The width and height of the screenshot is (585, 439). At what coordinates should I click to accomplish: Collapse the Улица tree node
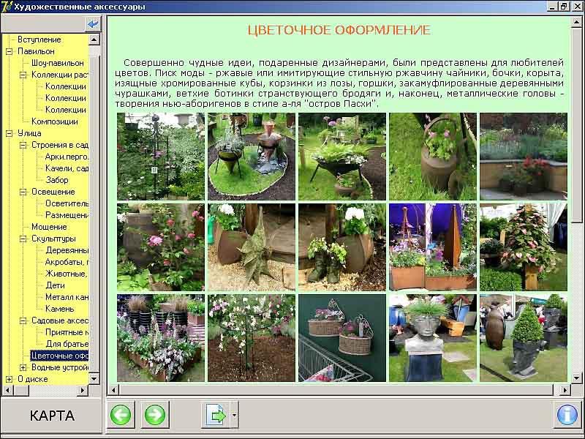[x=10, y=133]
